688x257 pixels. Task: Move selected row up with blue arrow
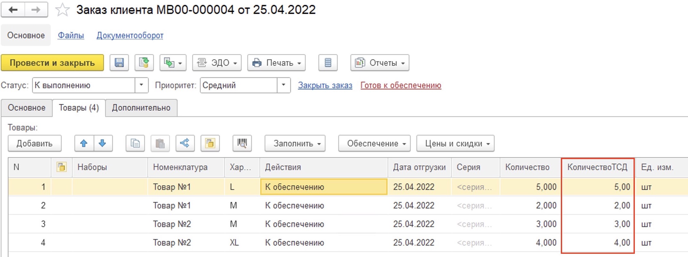pos(84,143)
